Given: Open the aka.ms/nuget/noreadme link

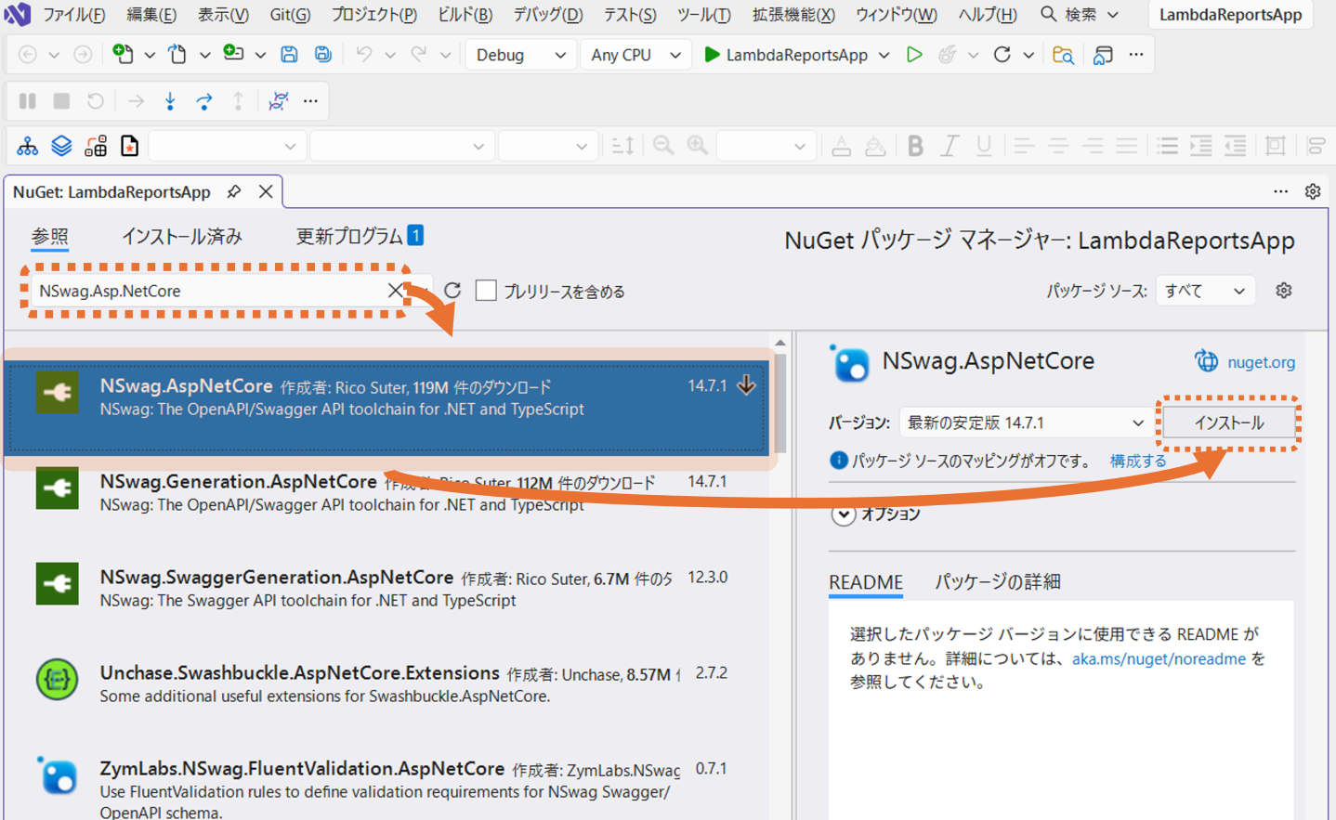Looking at the screenshot, I should [1159, 658].
